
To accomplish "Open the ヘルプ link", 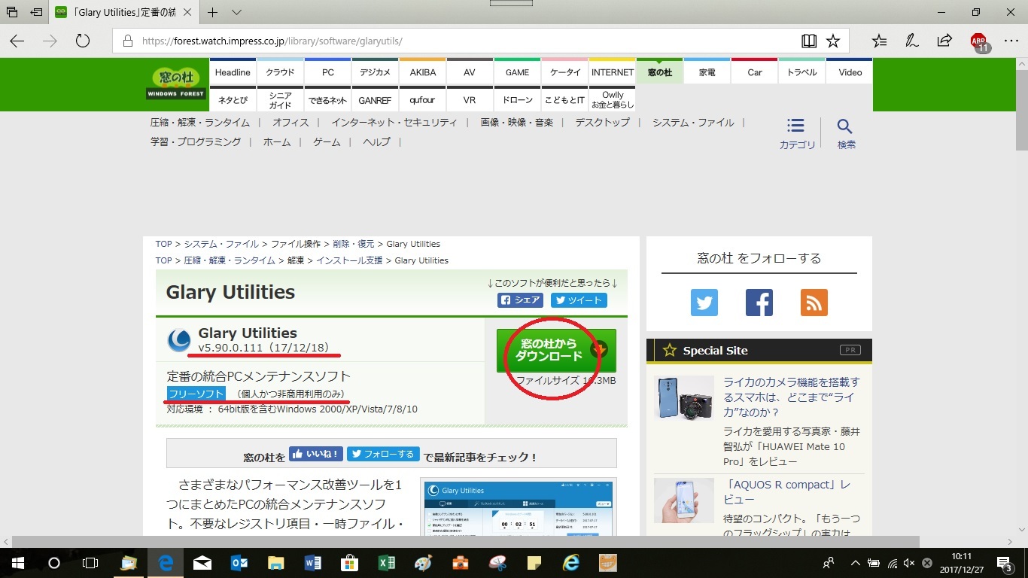I will tap(377, 141).
